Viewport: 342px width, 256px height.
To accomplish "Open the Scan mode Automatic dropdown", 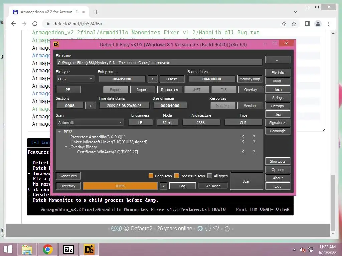I will (x=90, y=123).
